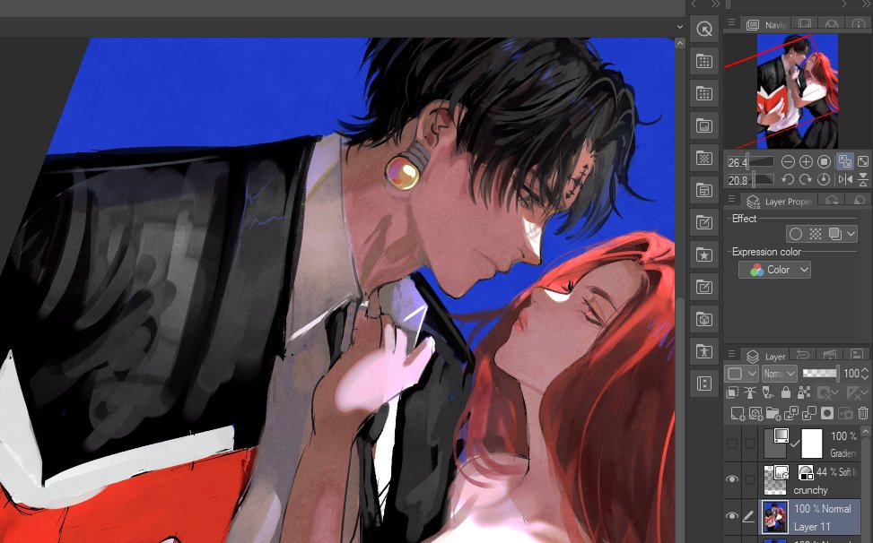
Task: Open the Navigator palette hamburger menu
Action: [x=731, y=22]
